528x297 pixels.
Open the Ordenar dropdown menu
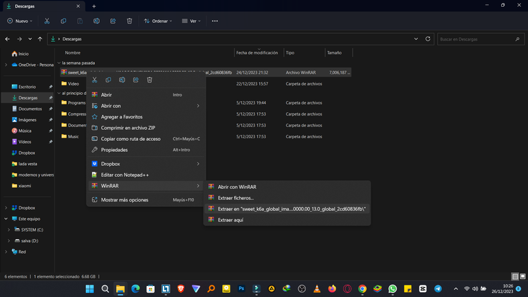coord(159,21)
